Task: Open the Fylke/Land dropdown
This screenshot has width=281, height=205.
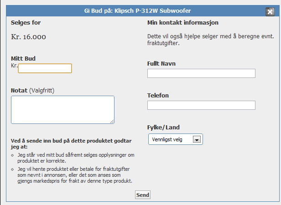Action: pyautogui.click(x=175, y=139)
